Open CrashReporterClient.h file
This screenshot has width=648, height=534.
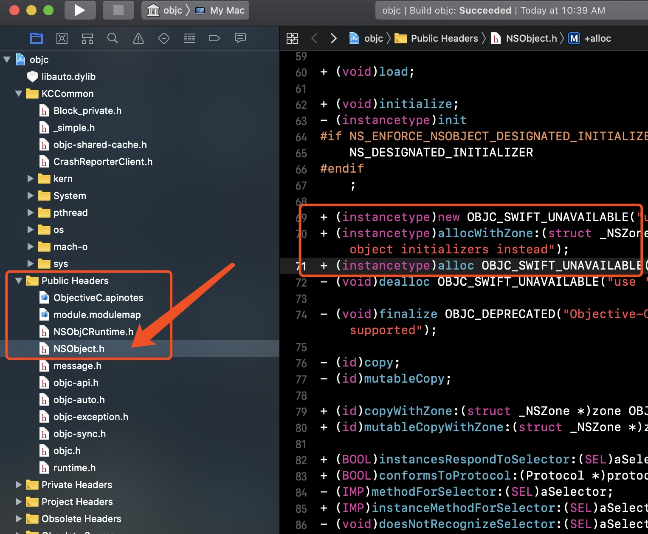point(140,162)
